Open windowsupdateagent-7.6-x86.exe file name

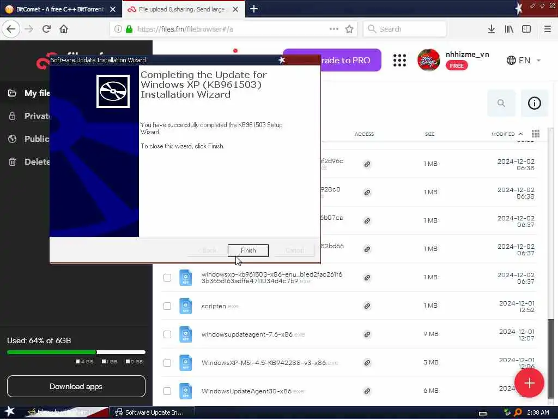point(253,334)
